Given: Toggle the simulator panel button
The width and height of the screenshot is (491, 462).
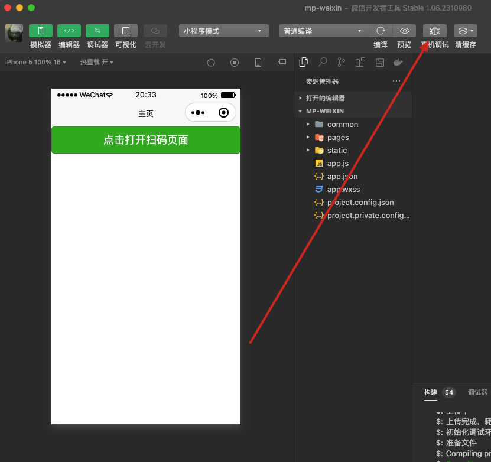Looking at the screenshot, I should 41,31.
